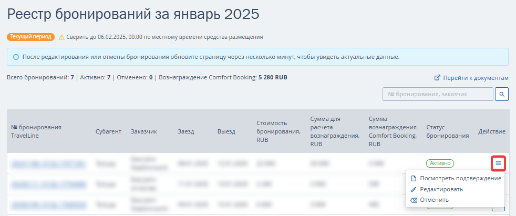
Task: Click the magnifier search button
Action: tap(502, 94)
